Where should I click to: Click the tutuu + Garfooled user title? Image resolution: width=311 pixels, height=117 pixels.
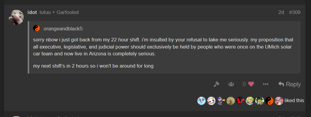point(59,12)
